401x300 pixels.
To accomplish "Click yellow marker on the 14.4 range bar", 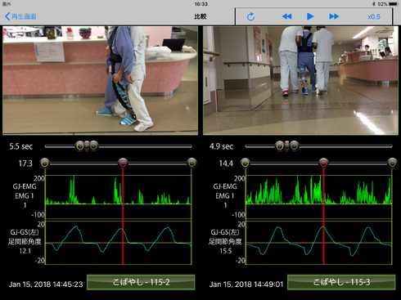I will (246, 163).
